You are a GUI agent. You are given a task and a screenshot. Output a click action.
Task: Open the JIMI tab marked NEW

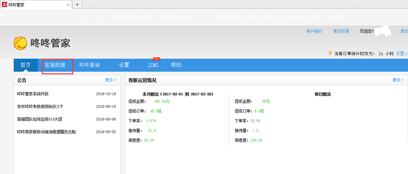coord(153,65)
